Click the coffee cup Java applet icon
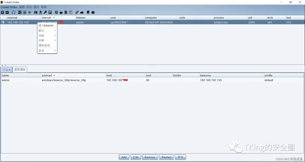Screen dimensions: 305x162 pos(61,12)
